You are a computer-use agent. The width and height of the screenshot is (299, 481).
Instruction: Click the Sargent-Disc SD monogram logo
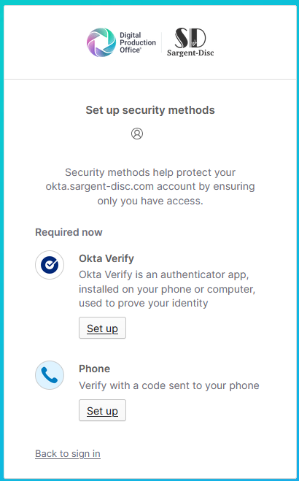pos(190,38)
